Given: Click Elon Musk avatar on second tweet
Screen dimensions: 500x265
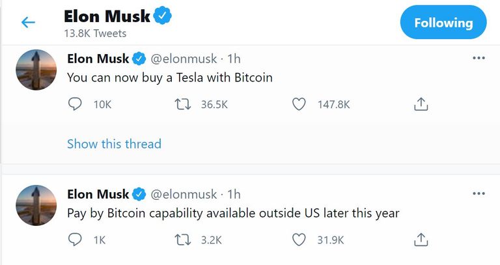Looking at the screenshot, I should (36, 205).
